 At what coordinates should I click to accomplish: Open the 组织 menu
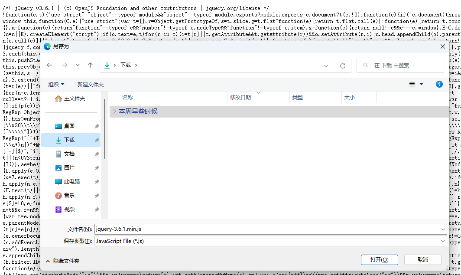(56, 85)
